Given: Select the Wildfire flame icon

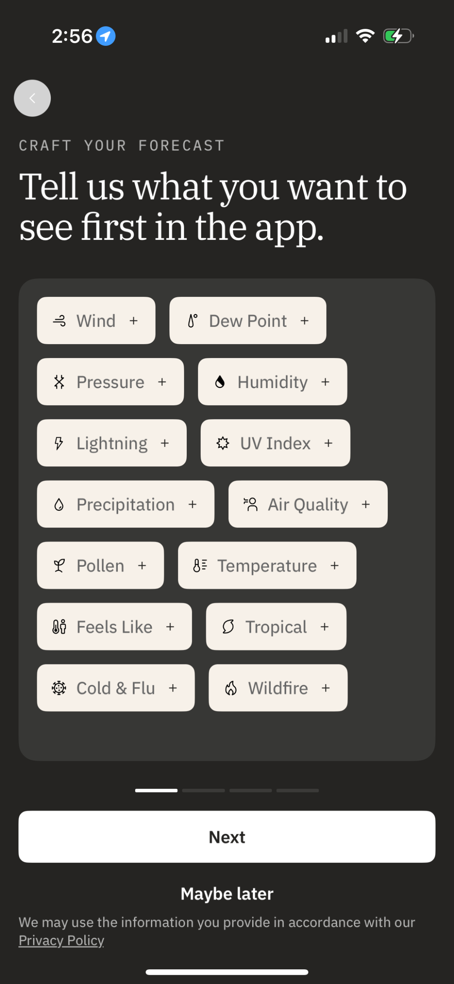Looking at the screenshot, I should 231,688.
